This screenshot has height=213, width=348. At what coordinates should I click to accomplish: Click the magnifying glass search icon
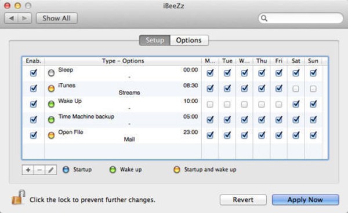click(x=264, y=18)
